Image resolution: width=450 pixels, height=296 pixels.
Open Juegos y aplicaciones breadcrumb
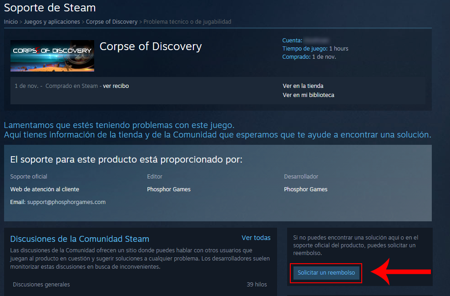point(52,22)
